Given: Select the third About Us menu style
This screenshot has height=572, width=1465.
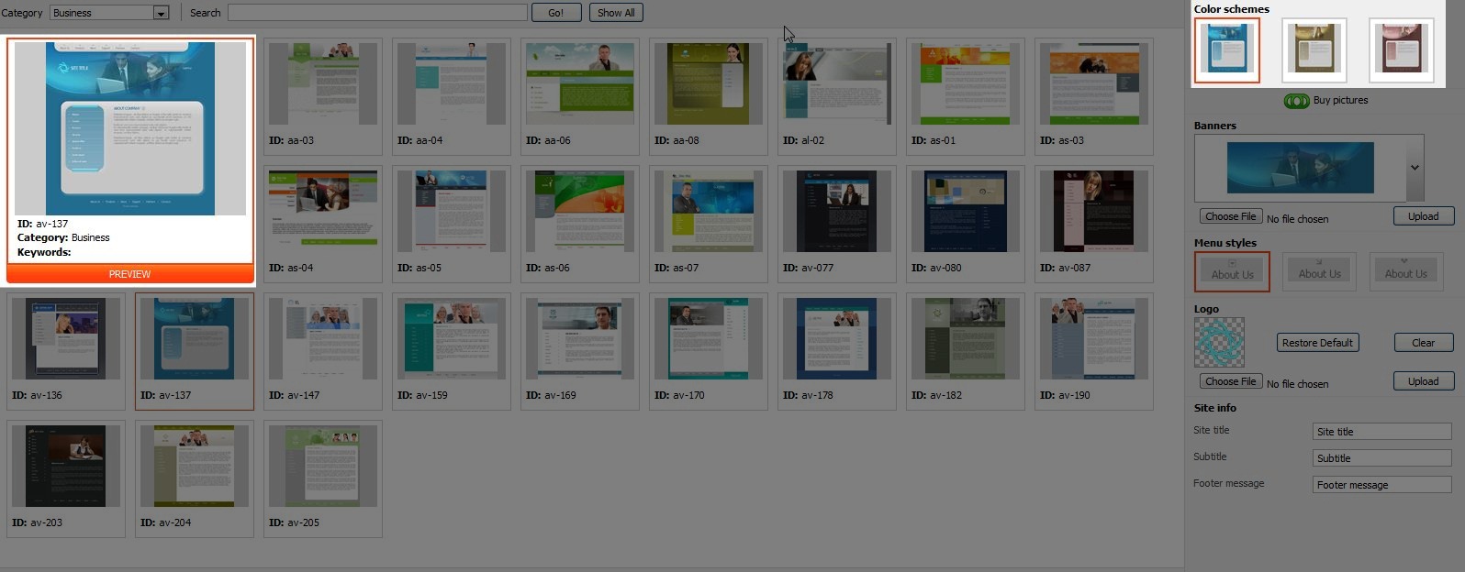Looking at the screenshot, I should [x=1405, y=271].
